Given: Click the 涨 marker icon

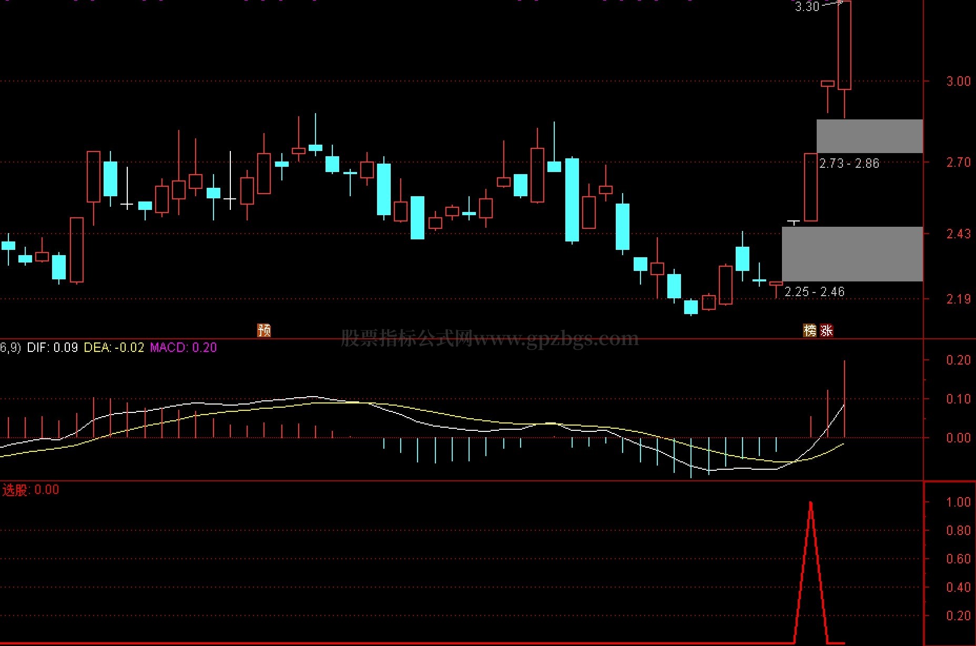Looking at the screenshot, I should (827, 330).
